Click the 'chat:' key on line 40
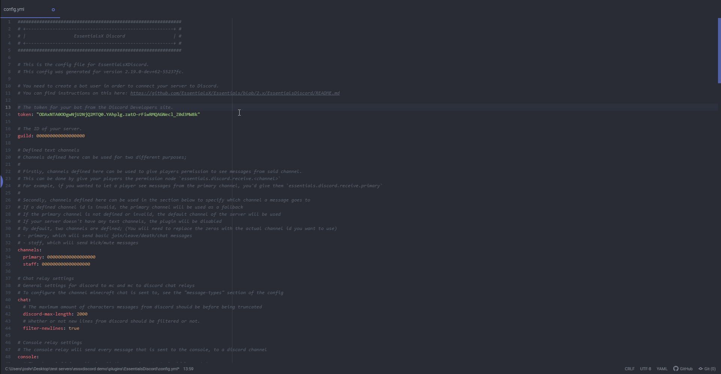 (24, 300)
